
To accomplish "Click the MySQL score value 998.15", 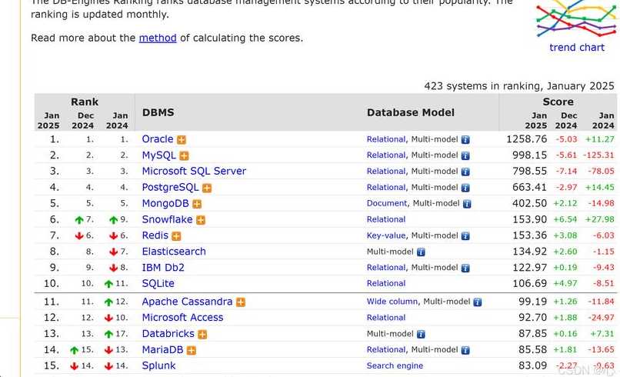I will [x=529, y=155].
